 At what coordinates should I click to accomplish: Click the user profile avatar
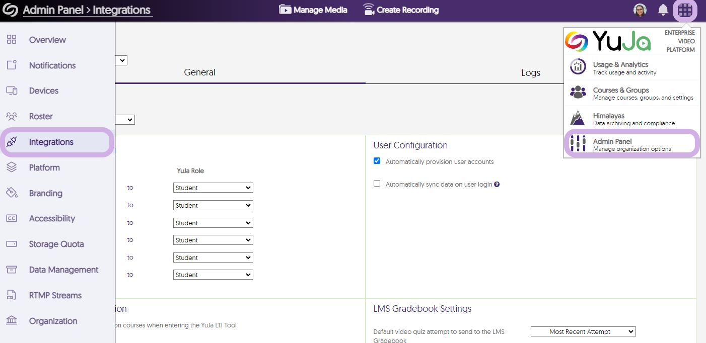640,10
